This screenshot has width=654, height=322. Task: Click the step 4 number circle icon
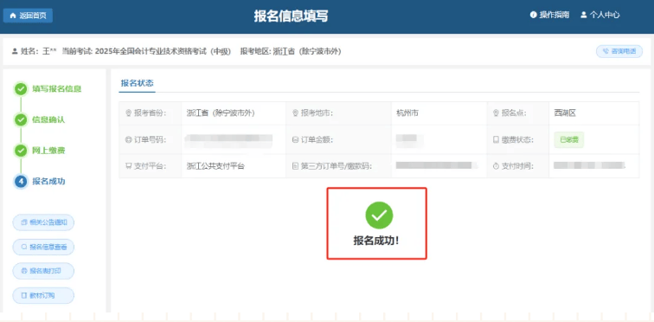[x=21, y=182]
